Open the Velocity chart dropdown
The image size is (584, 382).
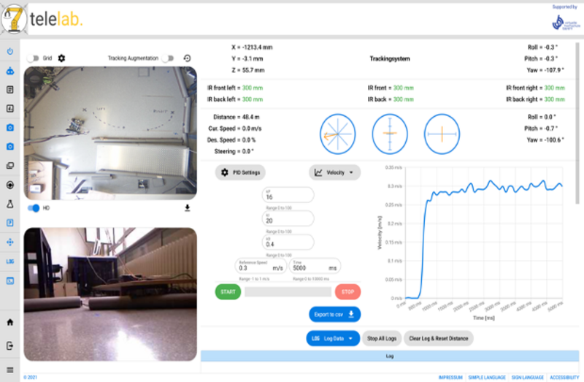coord(335,172)
